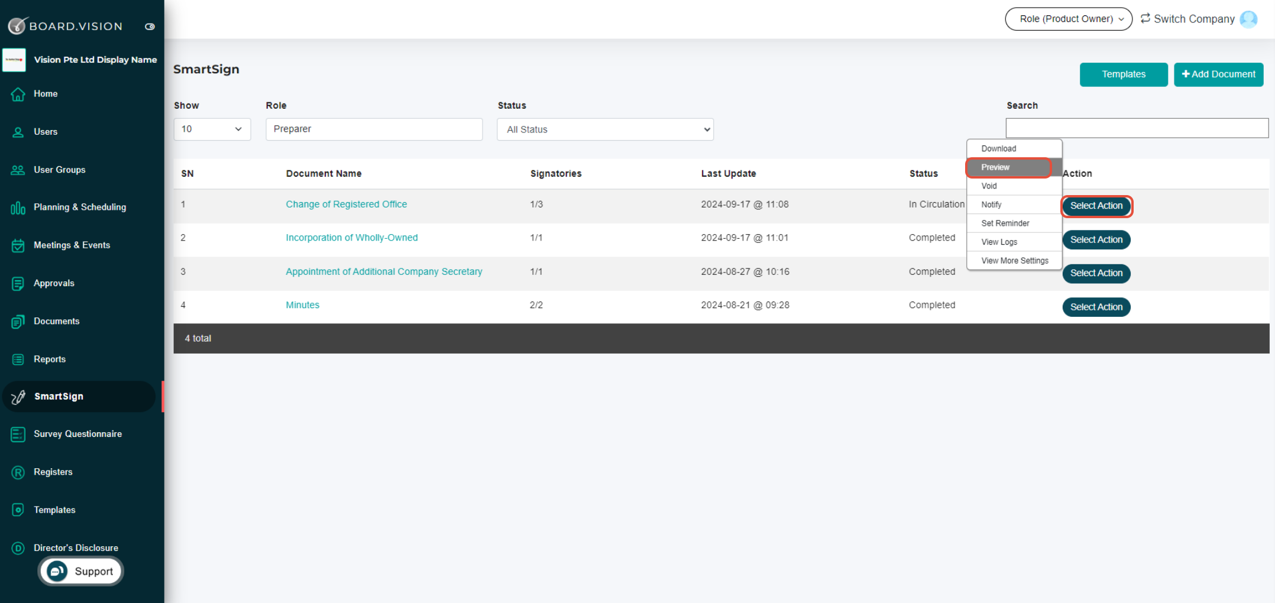Pick Set Reminder from the menu
The image size is (1275, 603).
pos(1014,223)
